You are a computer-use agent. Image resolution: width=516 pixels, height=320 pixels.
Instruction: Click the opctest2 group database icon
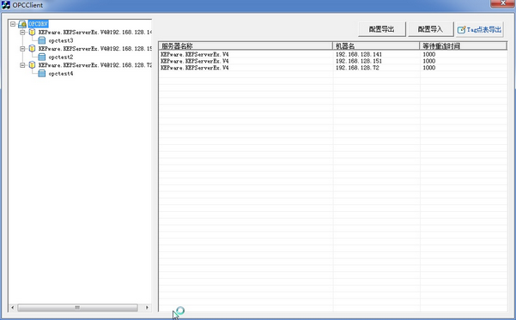point(42,57)
